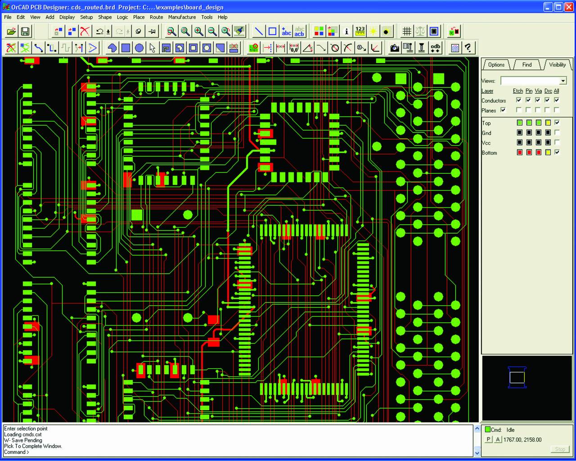Click the Zoom In plus magnifier

click(199, 31)
